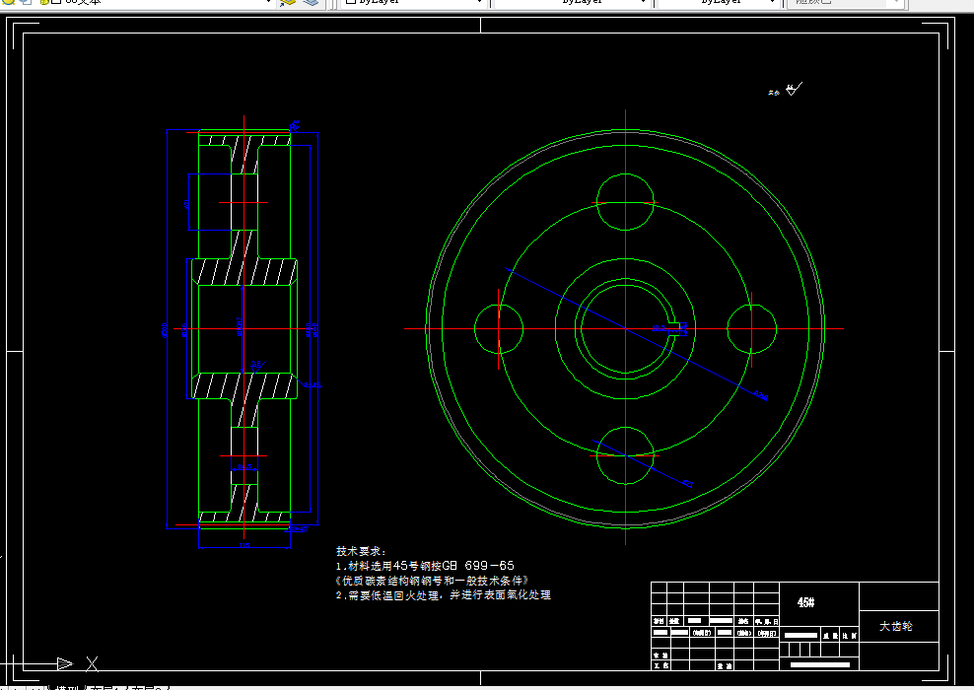Select the blue diagonal diameter dimension line across the gear

(637, 335)
